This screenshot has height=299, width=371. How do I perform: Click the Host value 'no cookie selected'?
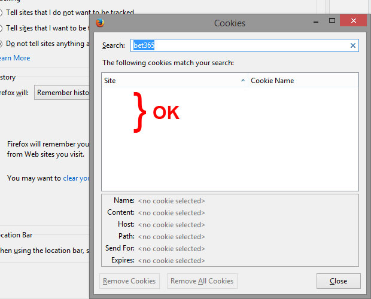pyautogui.click(x=171, y=225)
